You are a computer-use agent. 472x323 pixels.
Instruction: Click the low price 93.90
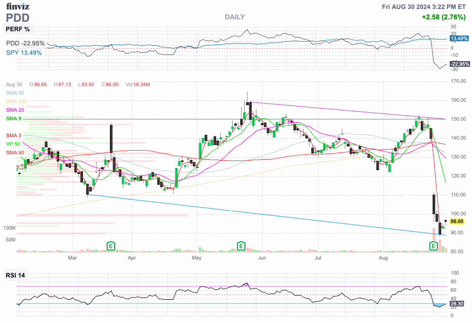pyautogui.click(x=88, y=84)
